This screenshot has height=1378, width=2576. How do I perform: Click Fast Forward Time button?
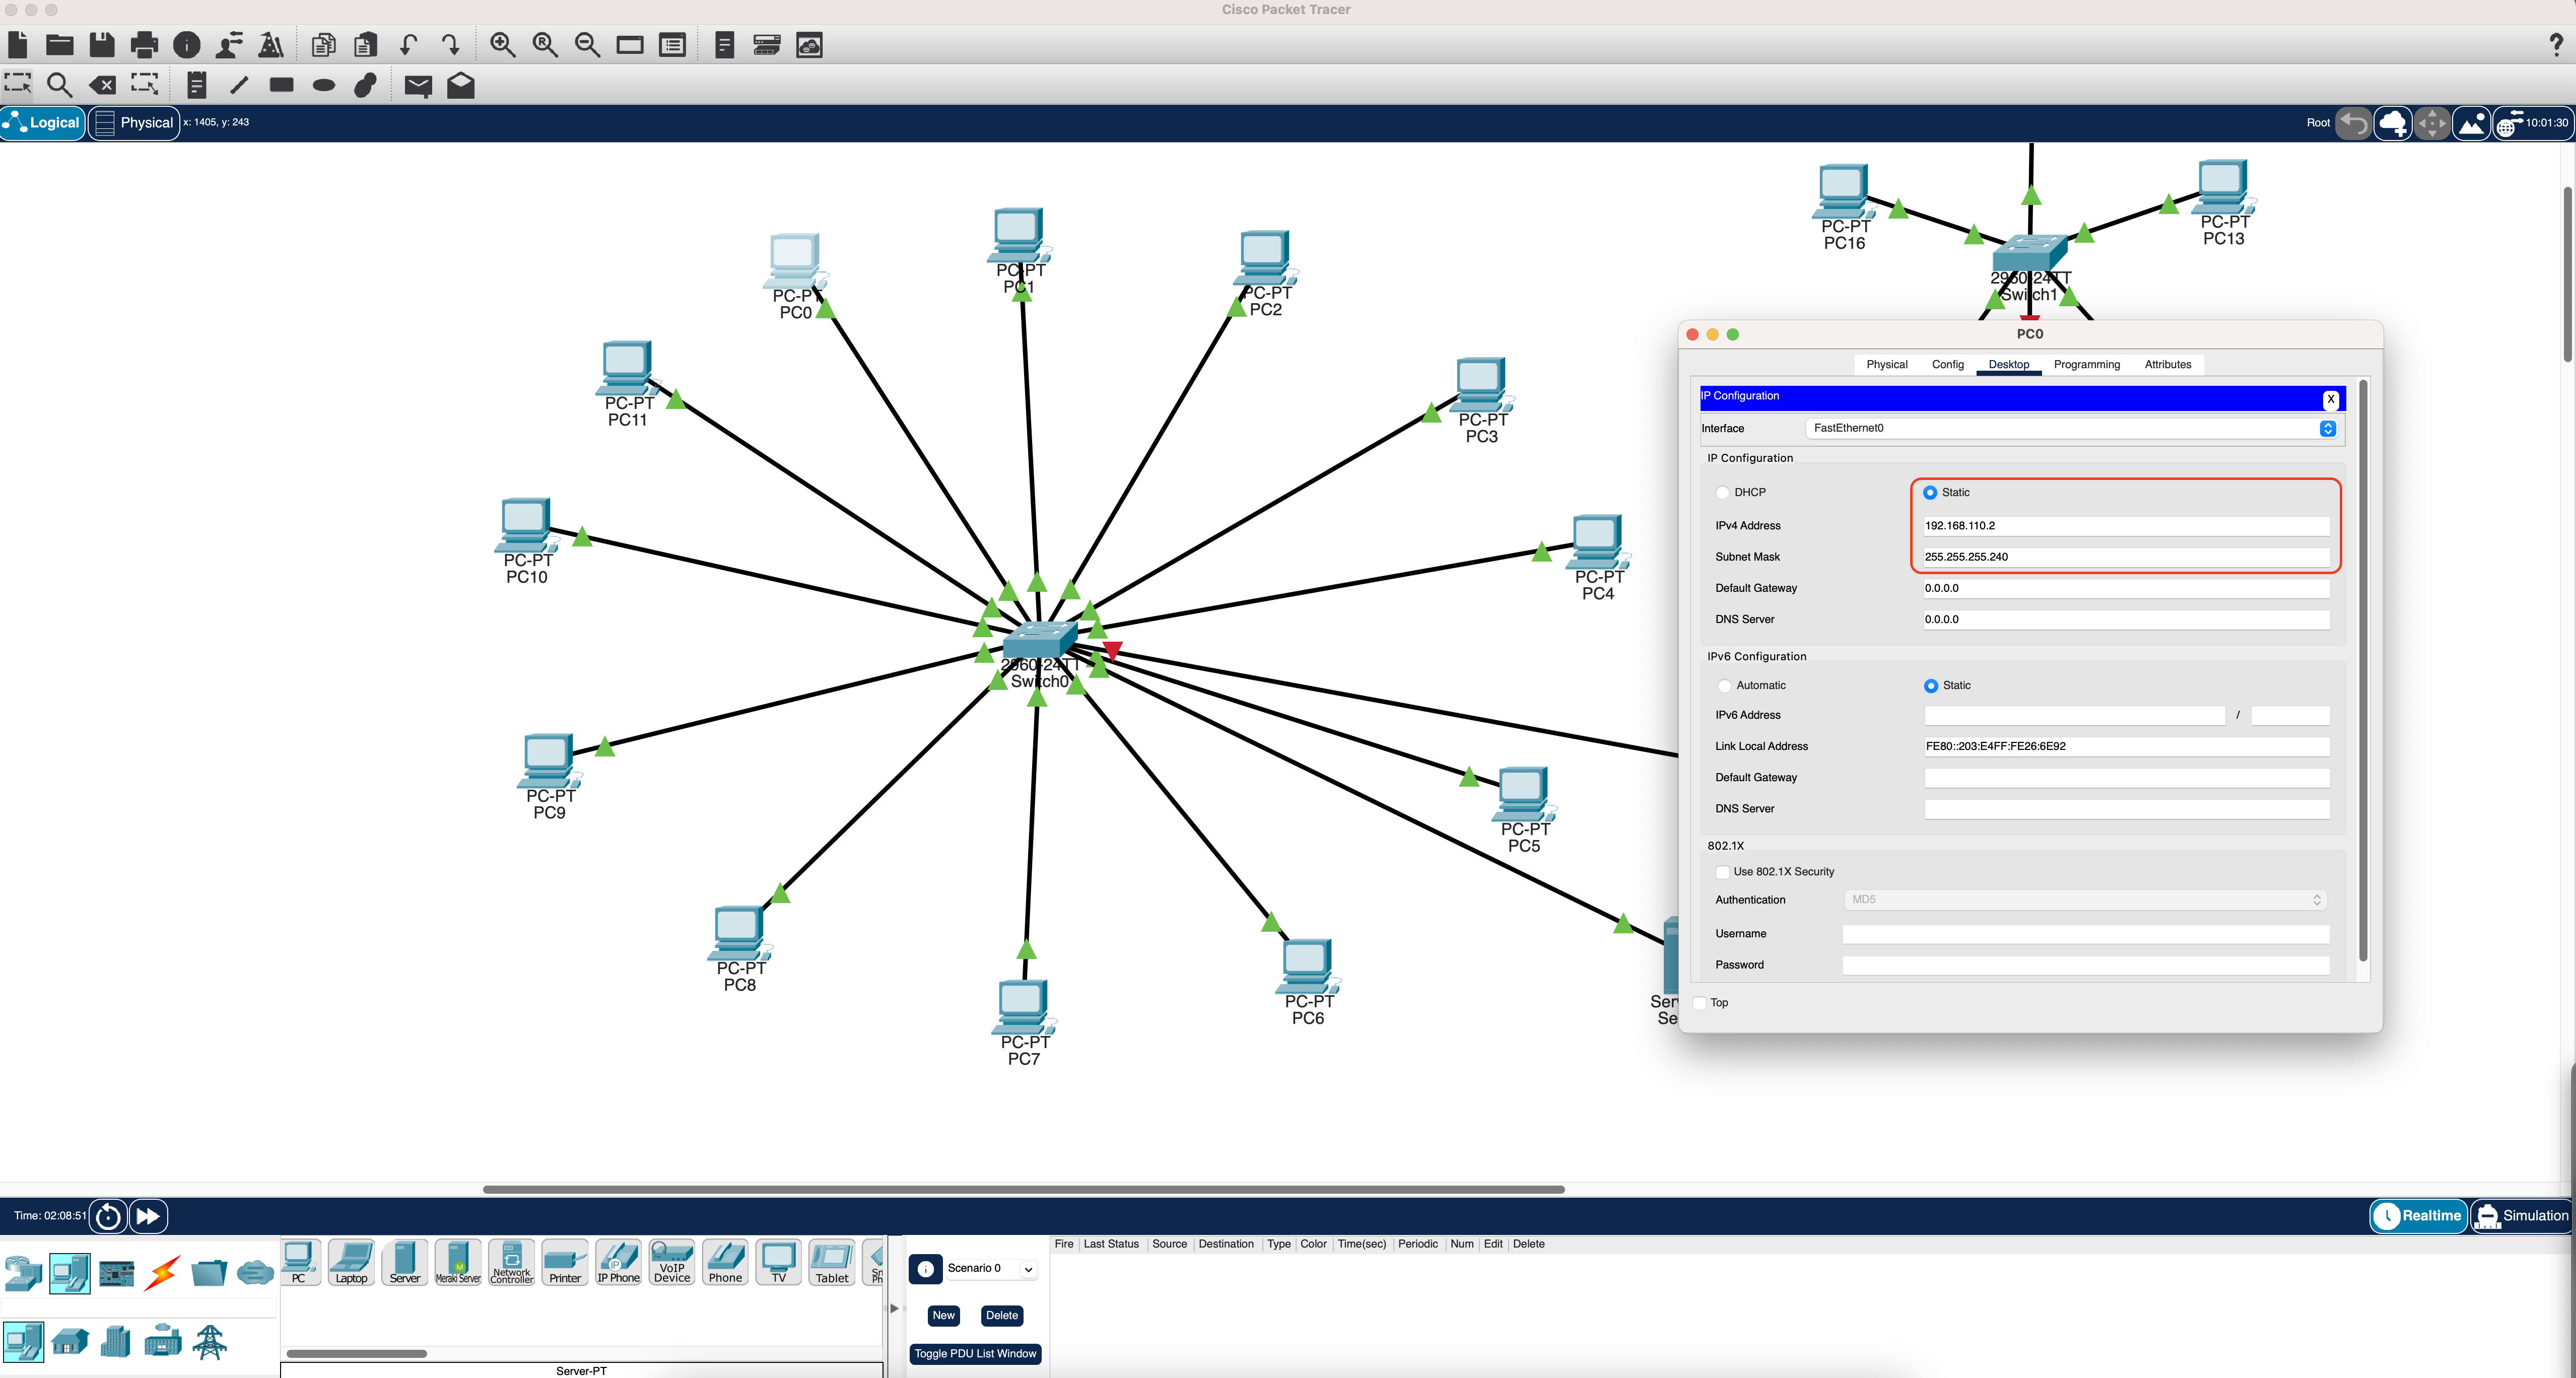pos(148,1216)
